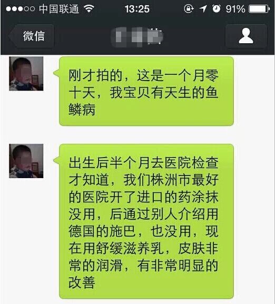This screenshot has width=275, height=304.
Task: Open the contact profile icon
Action: coord(246,36)
